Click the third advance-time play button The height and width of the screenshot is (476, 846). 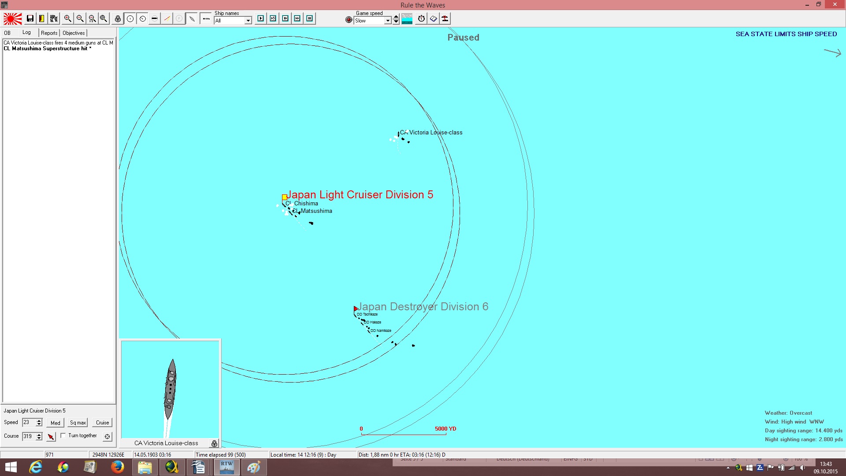[x=286, y=19]
